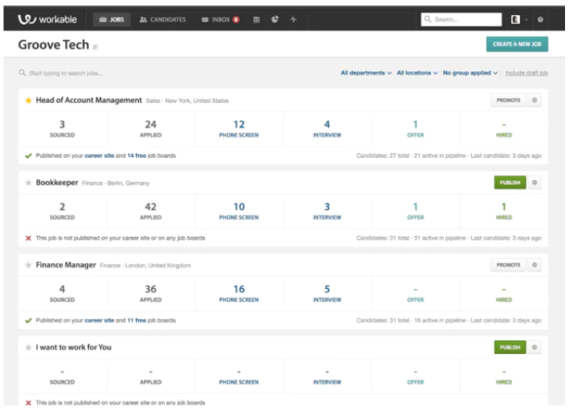Expand the All departments filter

point(366,73)
